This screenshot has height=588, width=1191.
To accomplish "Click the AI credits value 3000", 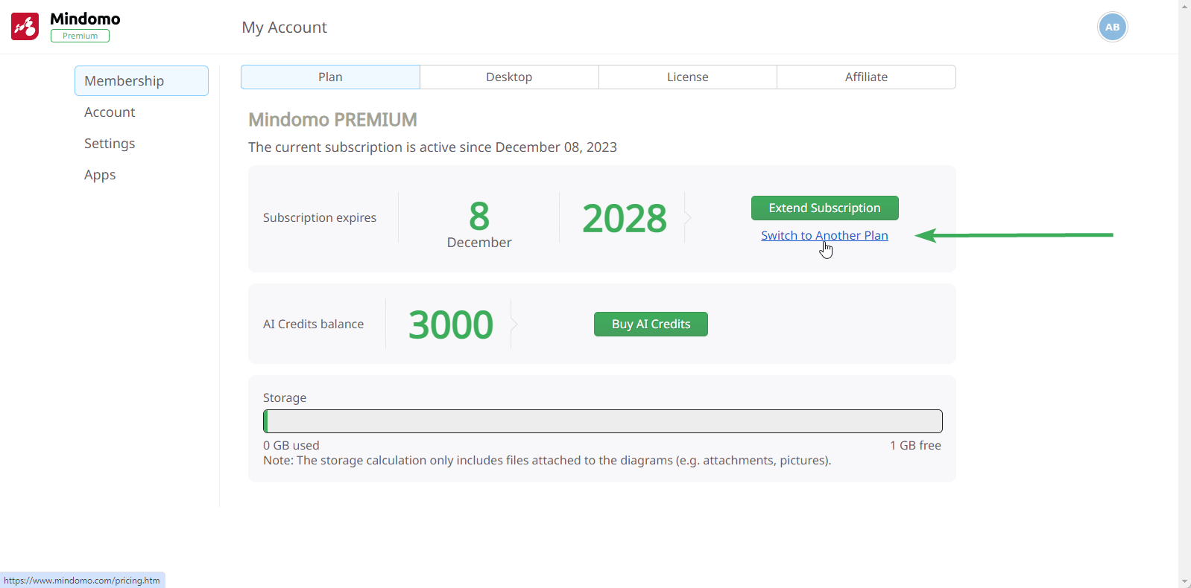I will pyautogui.click(x=451, y=325).
